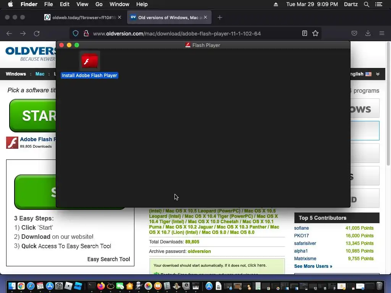This screenshot has width=391, height=293.
Task: Open the Trash in the dock
Action: pos(379,286)
